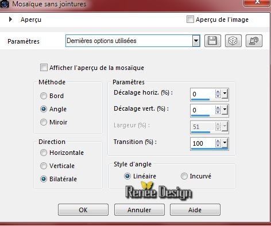This screenshot has height=226, width=271.
Task: Click the Transition percentage slider bar
Action: click(x=210, y=149)
